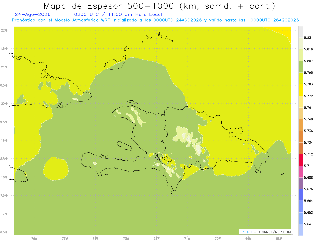Image resolution: width=313 pixels, height=242 pixels.
Task: Click the 5.772 legend value
Action: [308, 96]
